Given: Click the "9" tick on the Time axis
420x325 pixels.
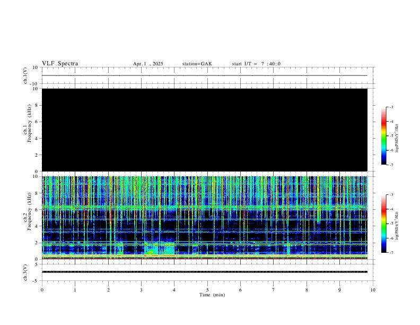Looking at the screenshot, I should (x=339, y=290).
